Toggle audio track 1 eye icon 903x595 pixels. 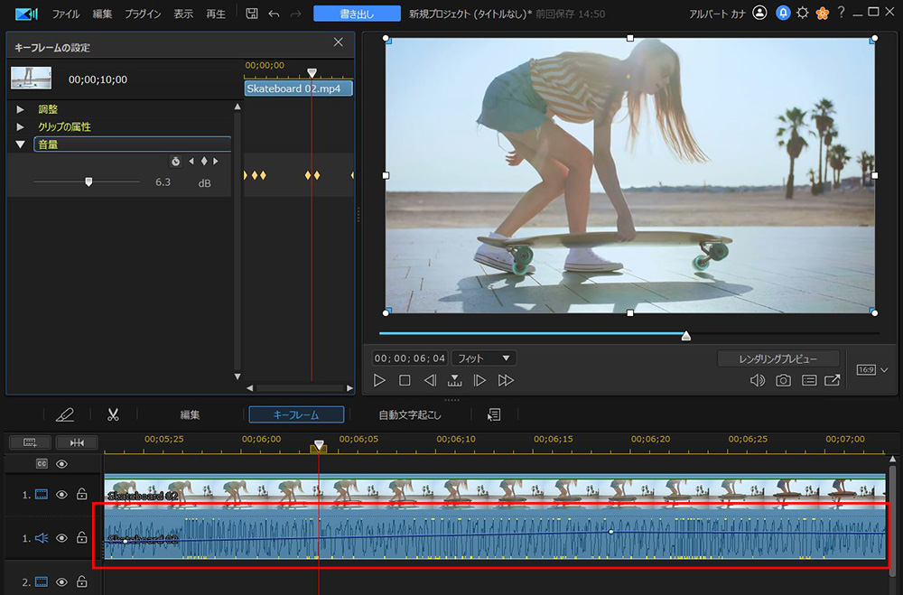click(62, 538)
